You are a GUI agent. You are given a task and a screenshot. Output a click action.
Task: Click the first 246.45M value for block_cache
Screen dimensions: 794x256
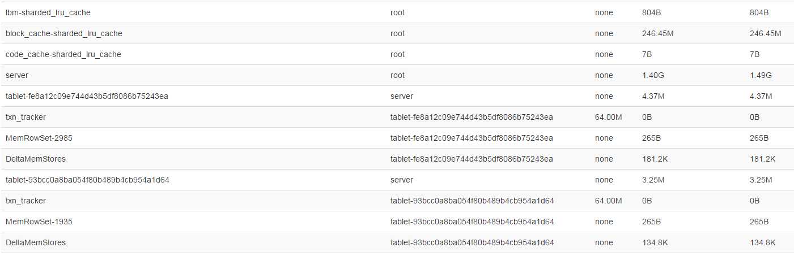coord(657,33)
